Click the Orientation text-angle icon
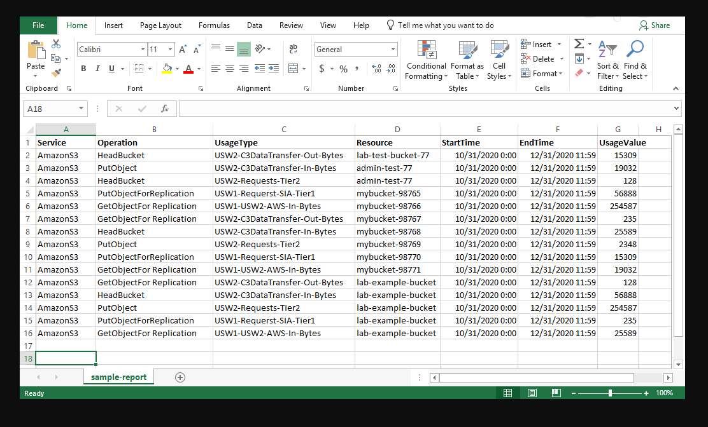Screen dimensions: 708x427 click(x=260, y=49)
